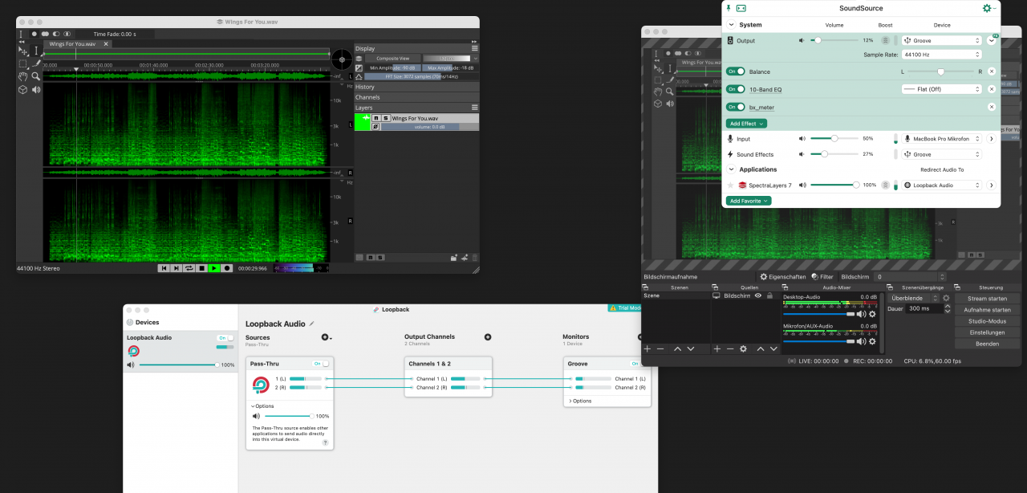Stop playback in SpectraLayers transport
The image size is (1027, 493).
[202, 268]
